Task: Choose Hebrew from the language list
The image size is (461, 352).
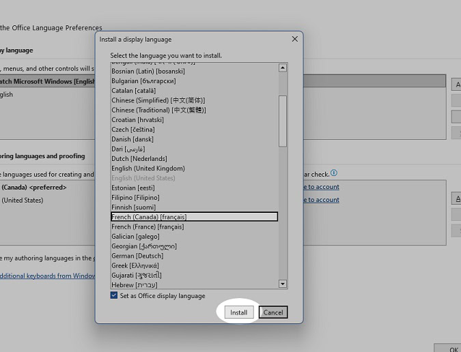Action: point(134,284)
